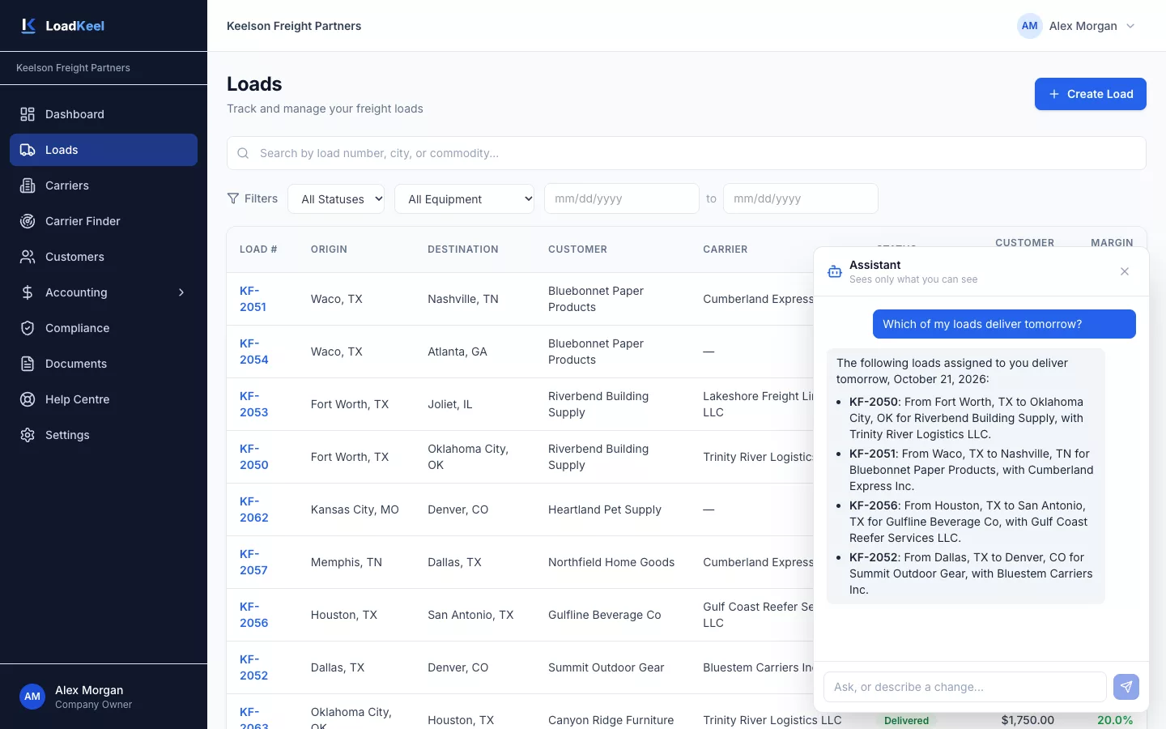Click the Accounting dollar icon
The image size is (1166, 729).
pyautogui.click(x=28, y=292)
